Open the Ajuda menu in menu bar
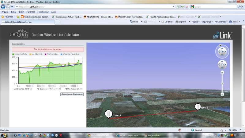 (x=54, y=12)
